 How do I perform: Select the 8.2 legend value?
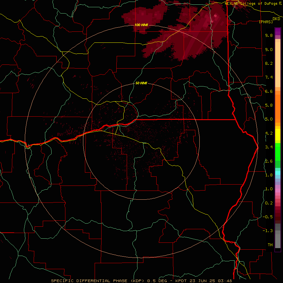click(x=269, y=63)
